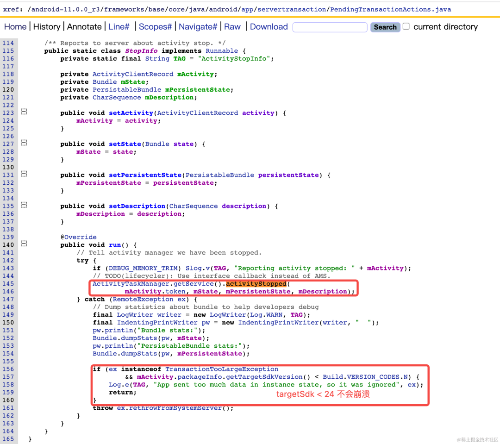View the Raw file
The image size is (500, 444).
pos(232,27)
